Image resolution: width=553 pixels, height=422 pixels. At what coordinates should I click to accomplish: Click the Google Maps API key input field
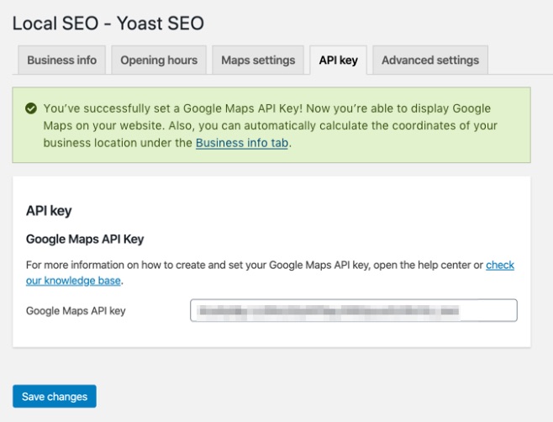click(x=354, y=310)
